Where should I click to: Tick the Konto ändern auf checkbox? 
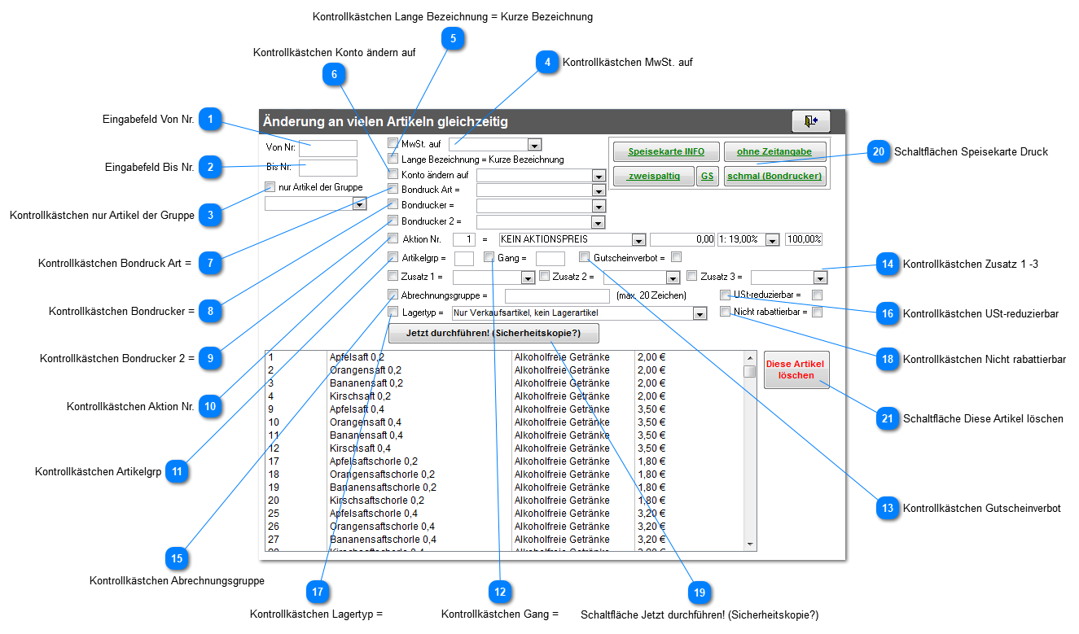click(393, 174)
